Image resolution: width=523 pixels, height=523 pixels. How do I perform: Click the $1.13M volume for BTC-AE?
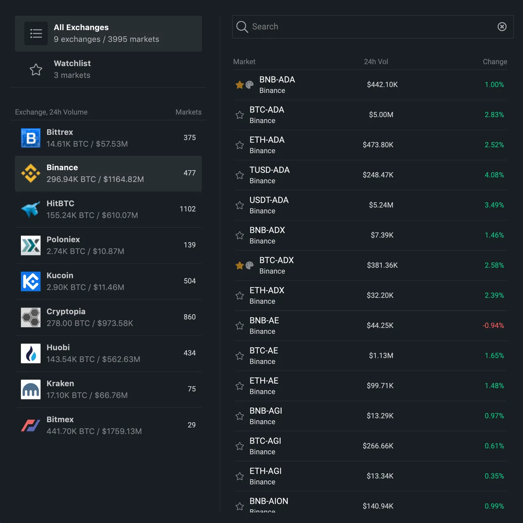click(381, 355)
